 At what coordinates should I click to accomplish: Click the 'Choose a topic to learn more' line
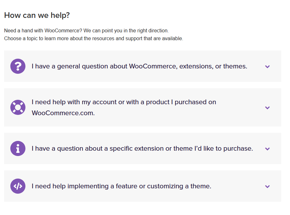pyautogui.click(x=94, y=39)
